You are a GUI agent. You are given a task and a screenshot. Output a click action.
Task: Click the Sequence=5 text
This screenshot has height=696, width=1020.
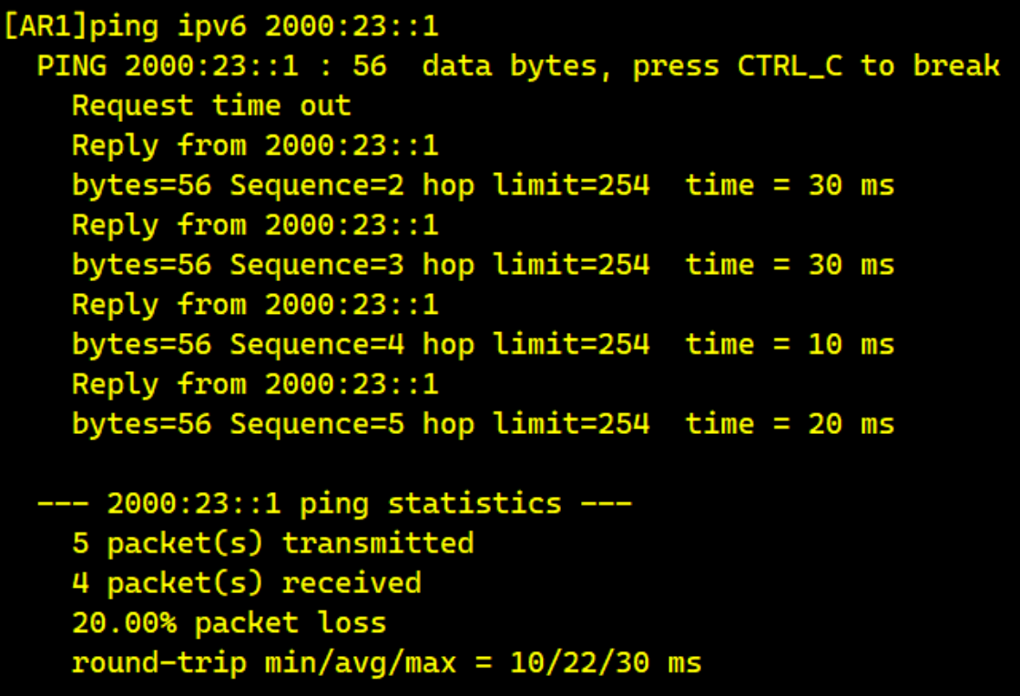point(317,424)
